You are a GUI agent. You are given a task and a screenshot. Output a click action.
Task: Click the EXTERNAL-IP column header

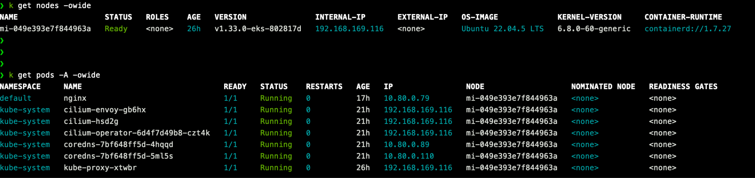[x=422, y=17]
